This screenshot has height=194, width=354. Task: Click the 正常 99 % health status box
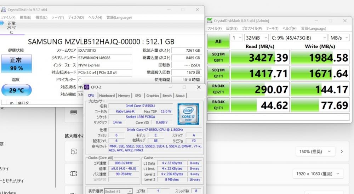pyautogui.click(x=17, y=64)
